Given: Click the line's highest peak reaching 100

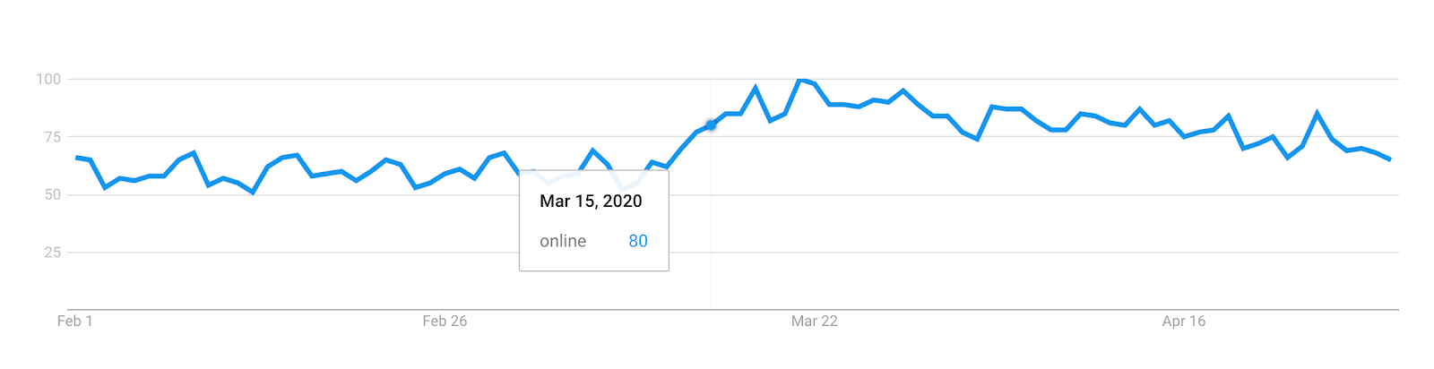Looking at the screenshot, I should tap(800, 80).
